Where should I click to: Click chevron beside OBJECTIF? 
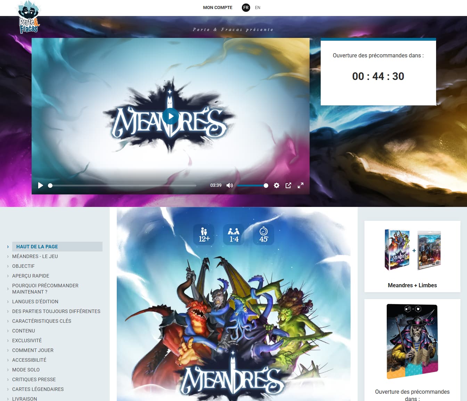tap(8, 266)
